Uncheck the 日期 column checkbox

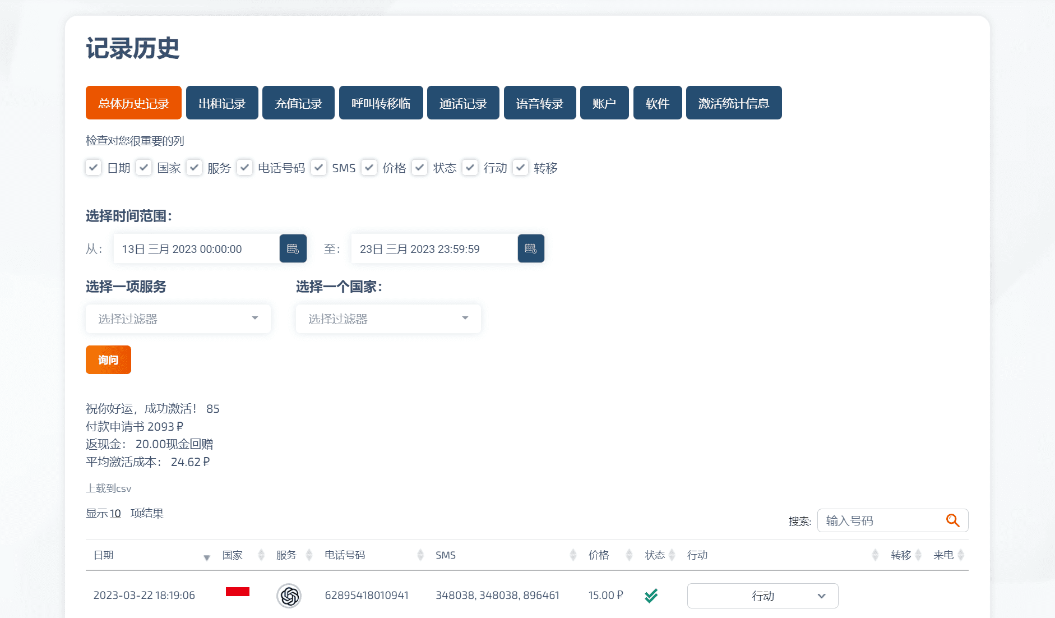(x=94, y=167)
